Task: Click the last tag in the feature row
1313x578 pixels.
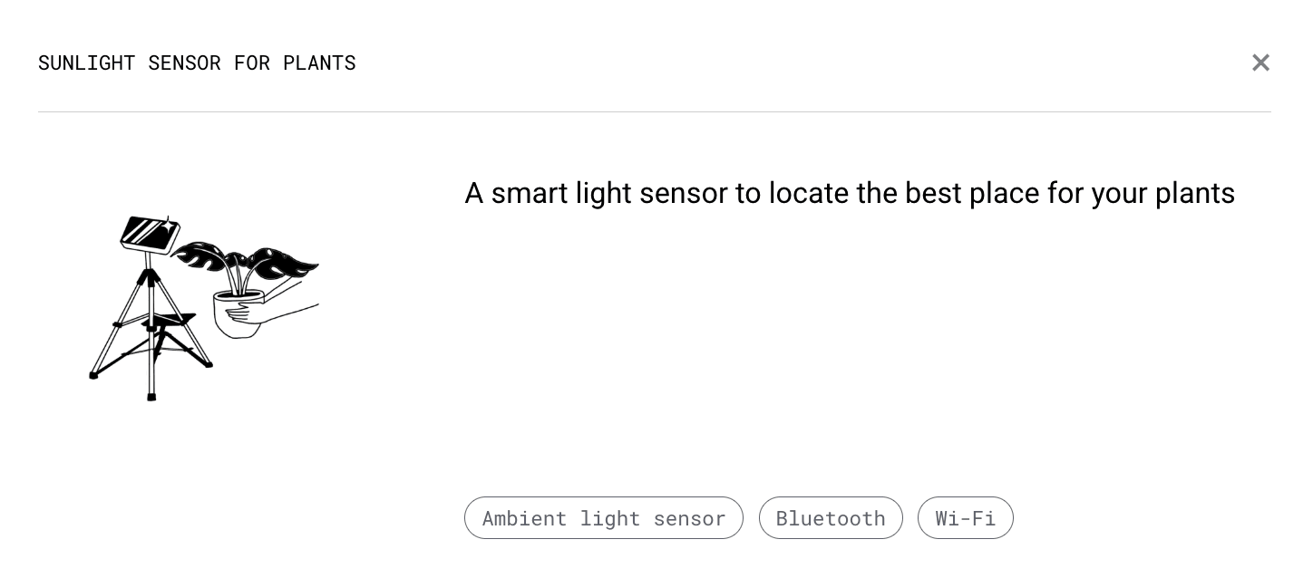Action: pos(966,517)
